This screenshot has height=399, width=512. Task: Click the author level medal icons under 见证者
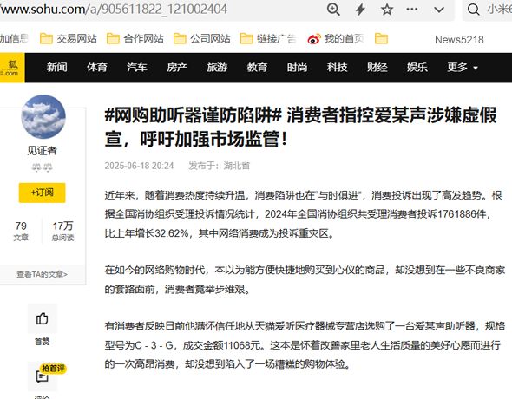[43, 167]
